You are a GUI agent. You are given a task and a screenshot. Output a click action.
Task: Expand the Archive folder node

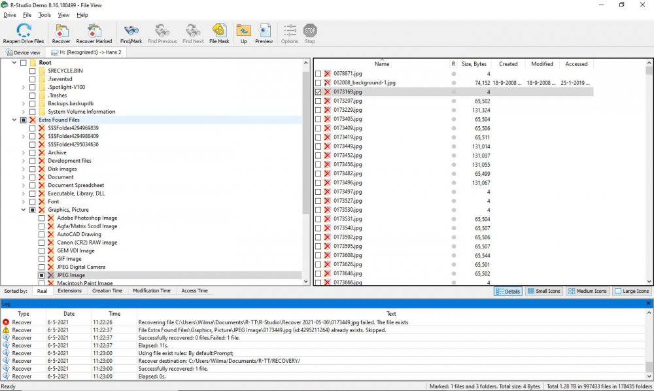(x=24, y=152)
